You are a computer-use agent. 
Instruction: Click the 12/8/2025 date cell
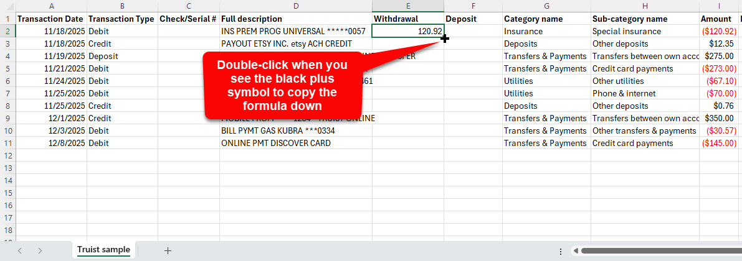pos(51,143)
